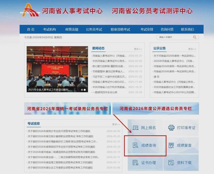Open news '中共河南省人社厅机关党委...'
Screen dimensions: 214x174
coord(110,87)
